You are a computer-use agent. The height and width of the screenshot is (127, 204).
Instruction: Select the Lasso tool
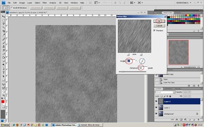pyautogui.click(x=3, y=24)
